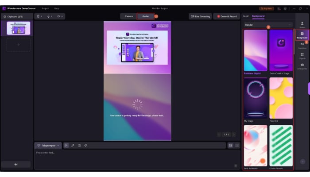The height and width of the screenshot is (177, 310).
Task: Open the Local tab
Action: pos(245,16)
